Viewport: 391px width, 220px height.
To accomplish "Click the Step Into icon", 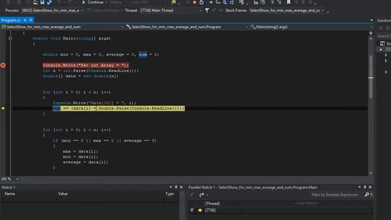I will pyautogui.click(x=217, y=2).
